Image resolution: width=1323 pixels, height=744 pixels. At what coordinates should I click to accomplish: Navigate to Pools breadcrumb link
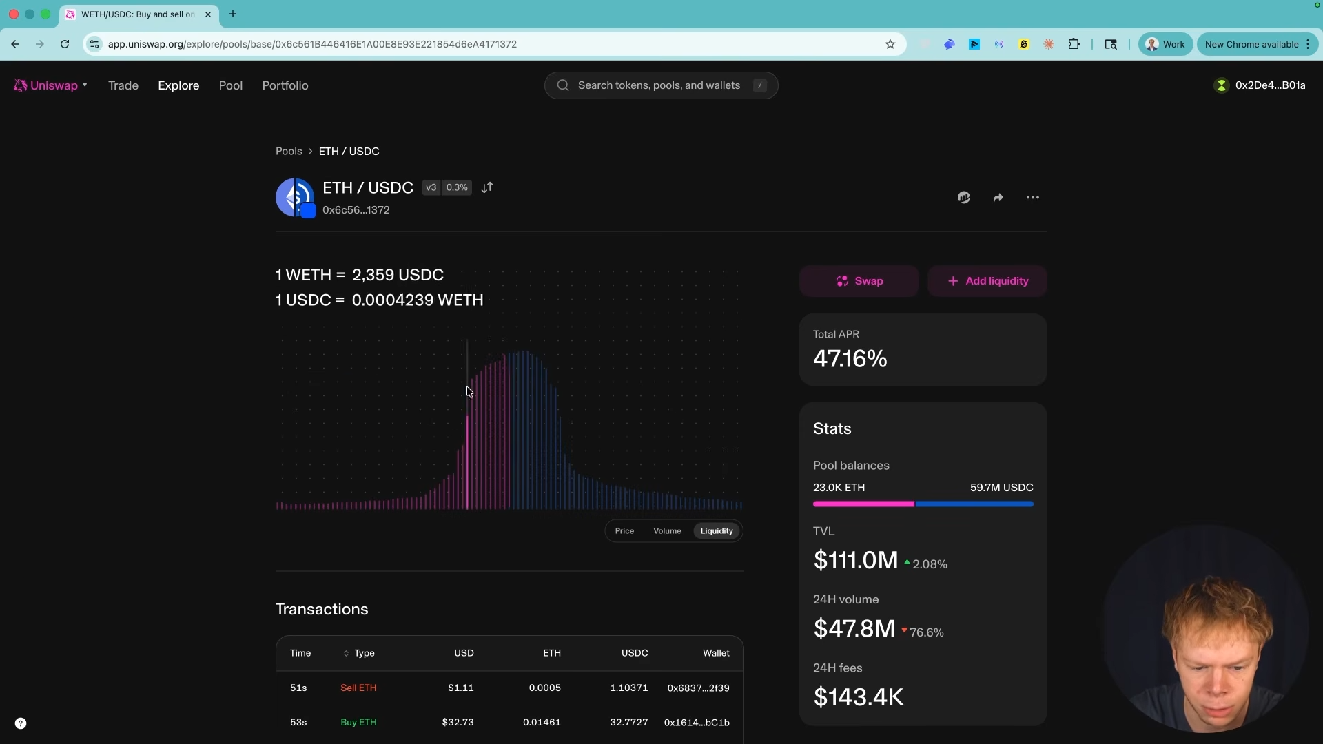pos(289,151)
